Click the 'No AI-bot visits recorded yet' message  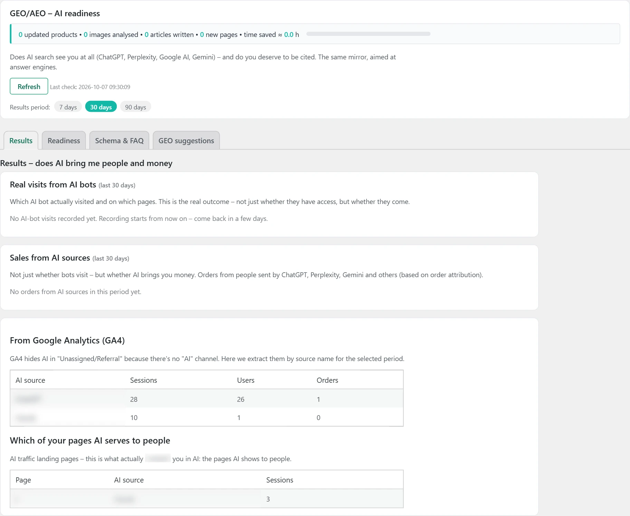pyautogui.click(x=139, y=218)
